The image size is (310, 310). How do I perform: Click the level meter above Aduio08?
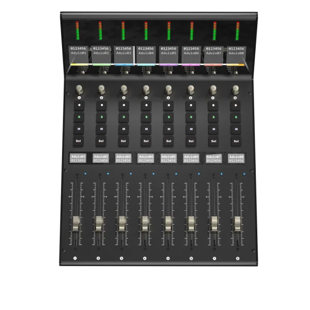click(238, 31)
